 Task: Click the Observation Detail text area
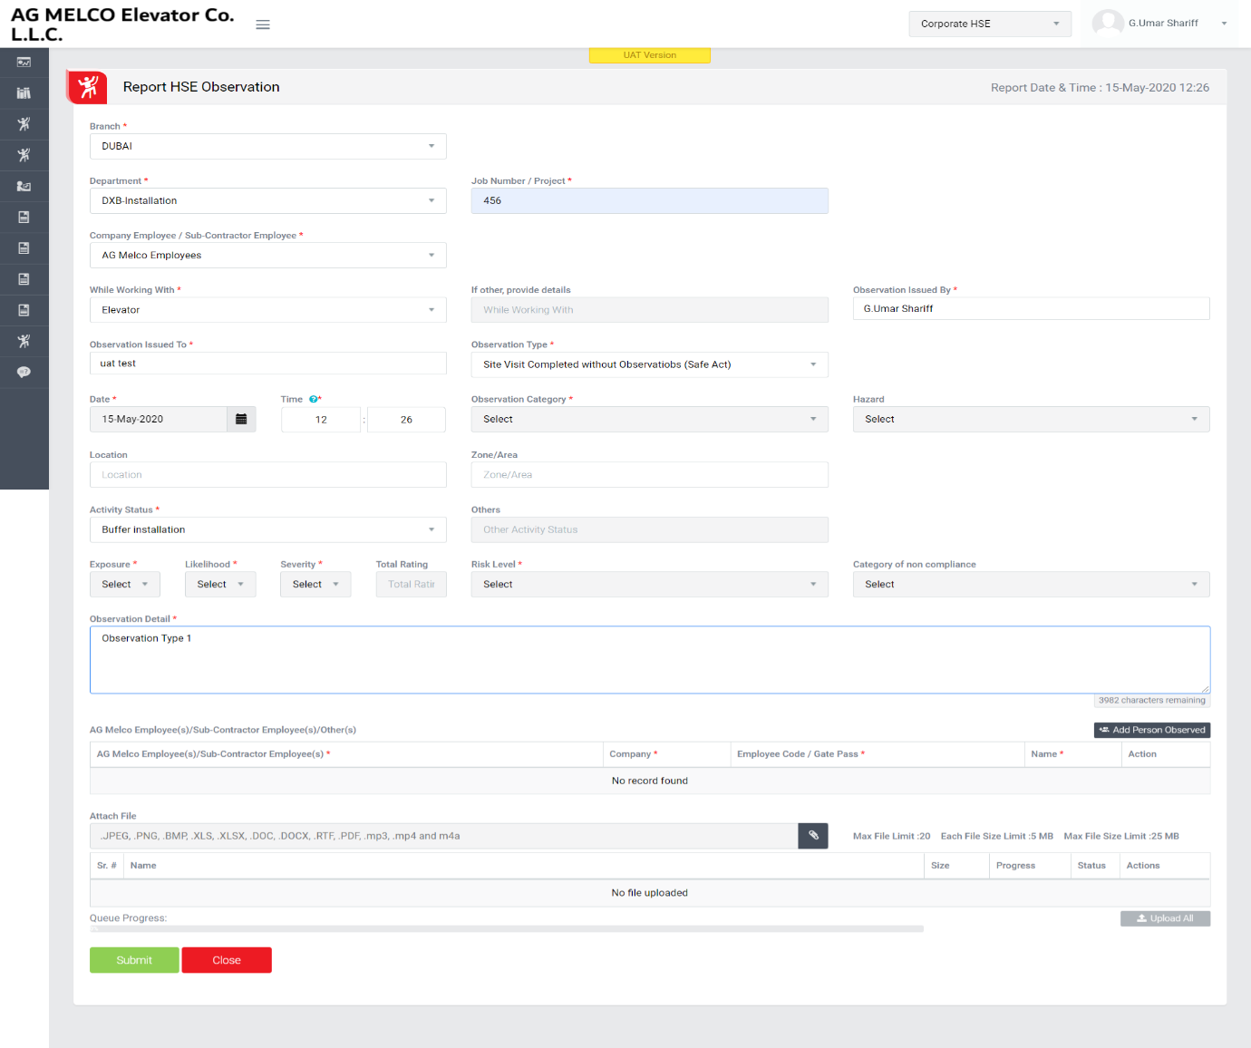pos(650,660)
